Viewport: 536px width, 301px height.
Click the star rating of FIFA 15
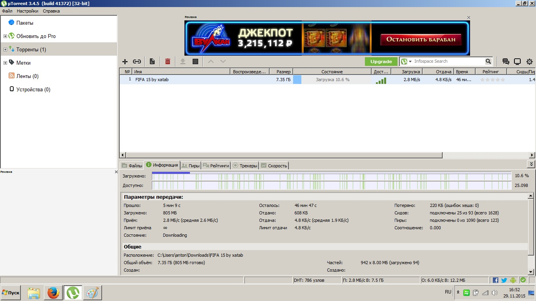coord(493,80)
